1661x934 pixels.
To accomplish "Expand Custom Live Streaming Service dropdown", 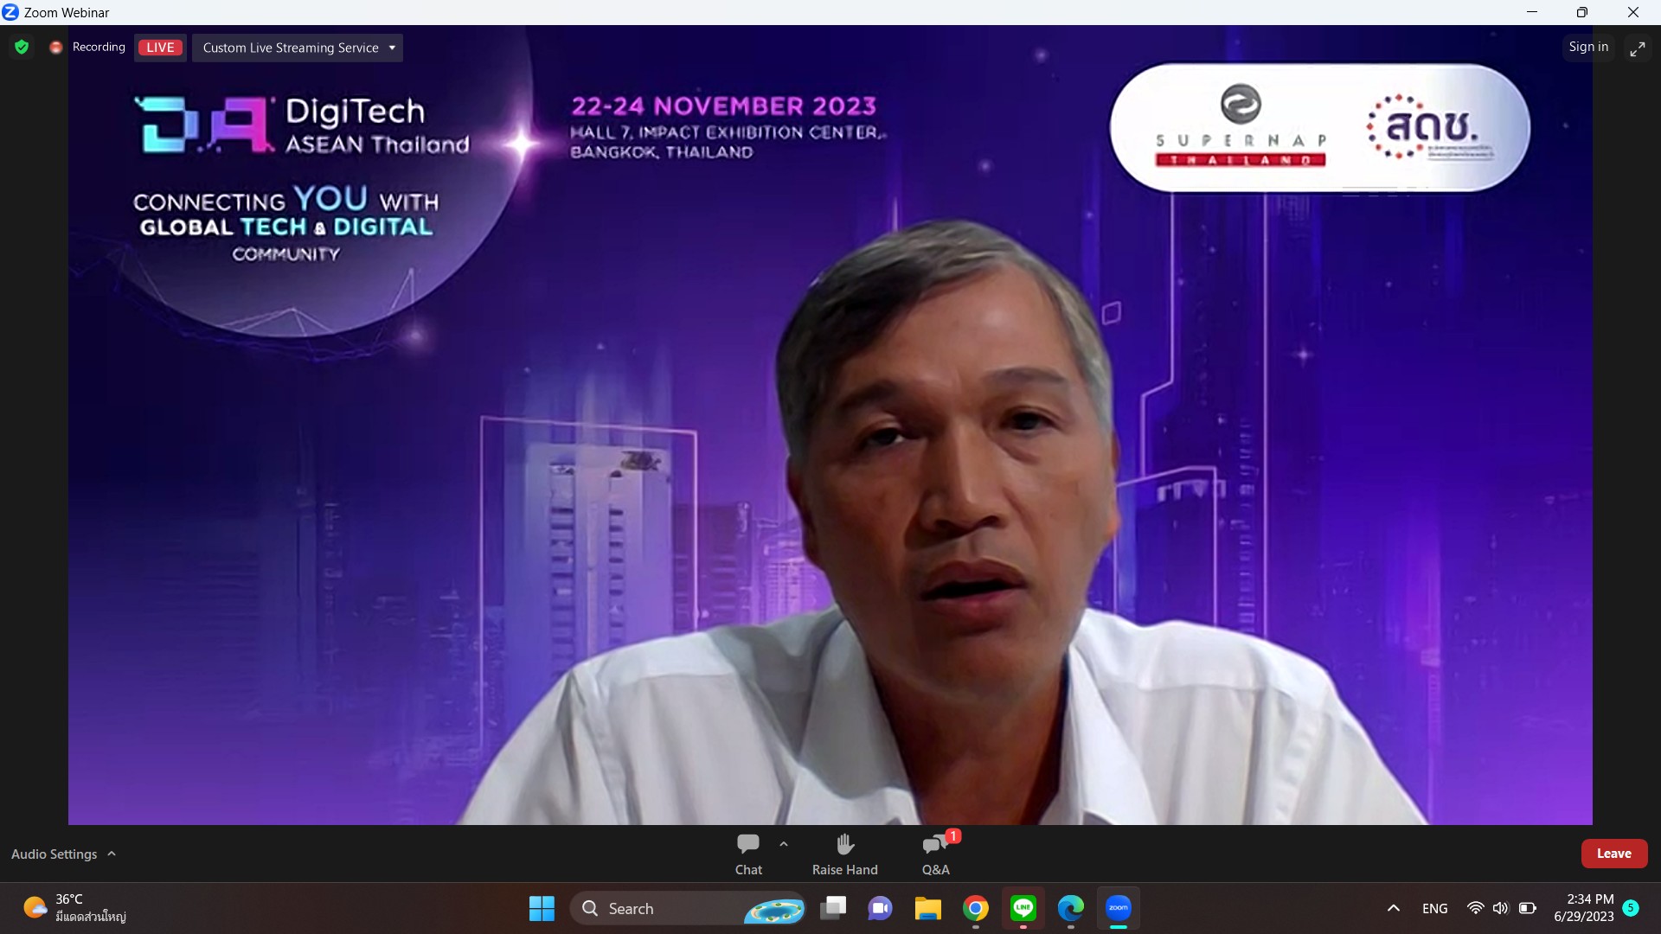I will point(392,48).
